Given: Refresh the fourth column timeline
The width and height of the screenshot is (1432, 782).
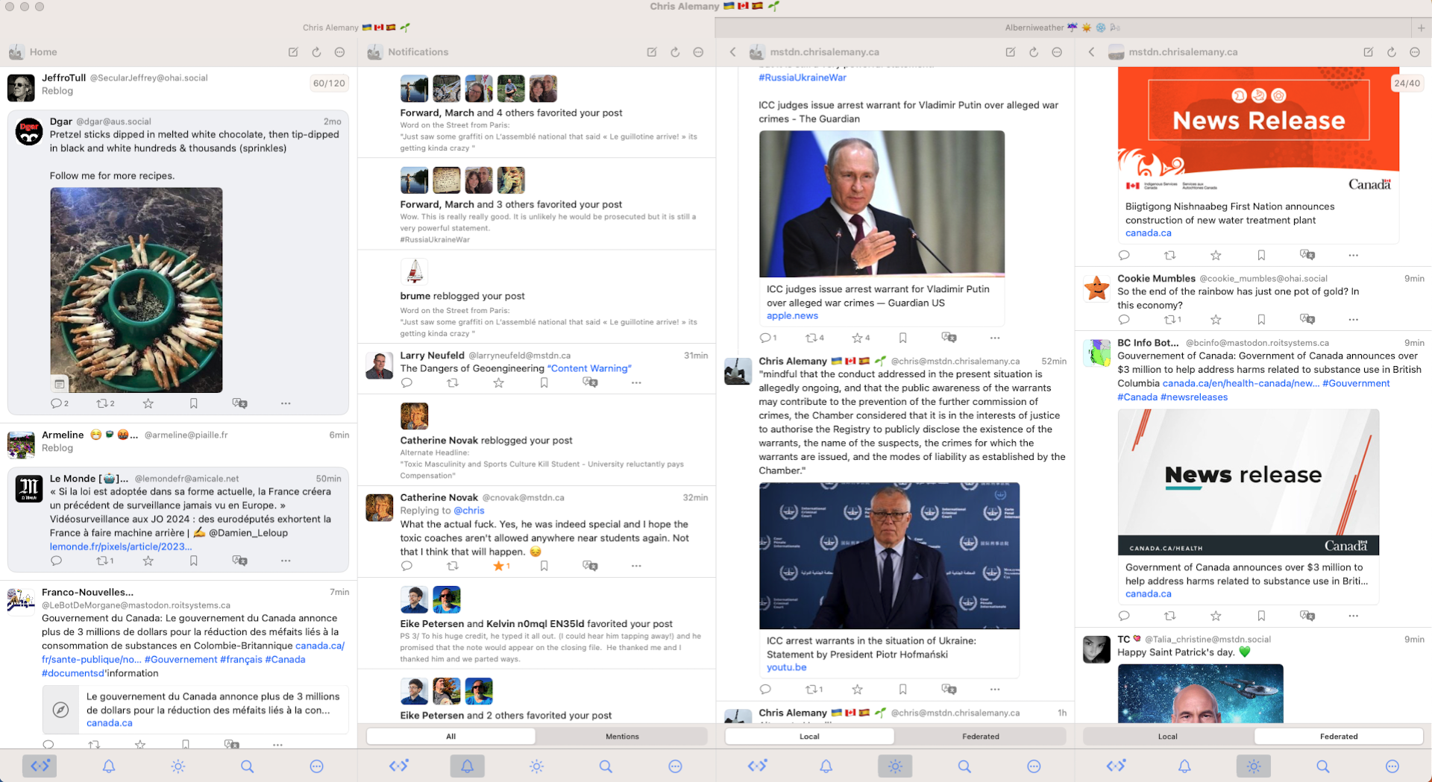Looking at the screenshot, I should (x=1392, y=52).
